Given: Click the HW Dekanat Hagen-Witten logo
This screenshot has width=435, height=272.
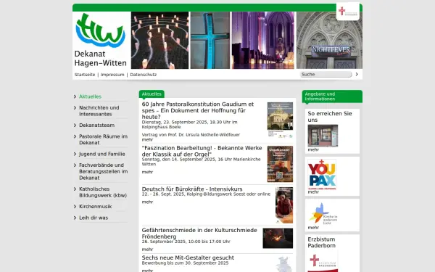Looking at the screenshot, I should [101, 40].
